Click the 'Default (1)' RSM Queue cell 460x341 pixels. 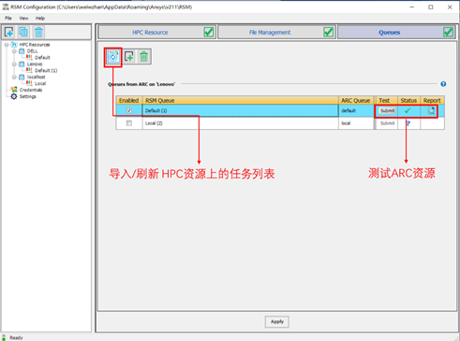(x=241, y=110)
